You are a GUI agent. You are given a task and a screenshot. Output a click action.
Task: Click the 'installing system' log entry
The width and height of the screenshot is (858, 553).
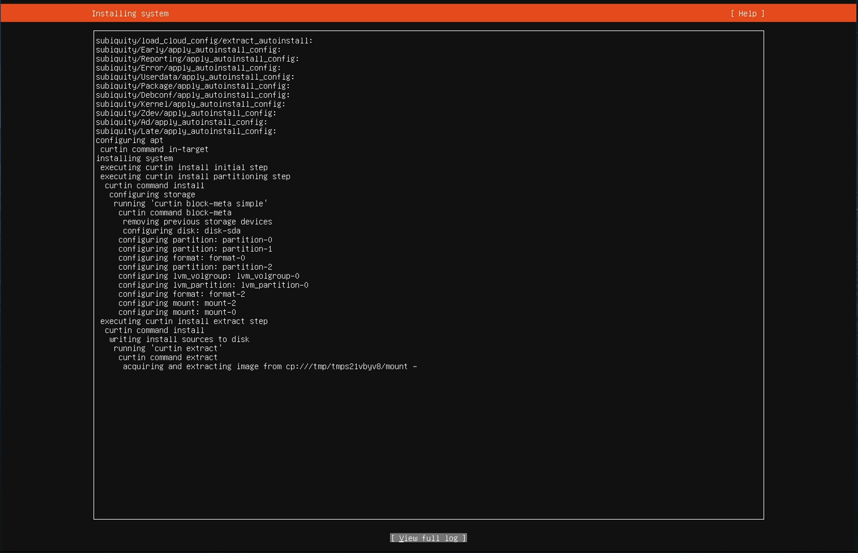point(134,158)
